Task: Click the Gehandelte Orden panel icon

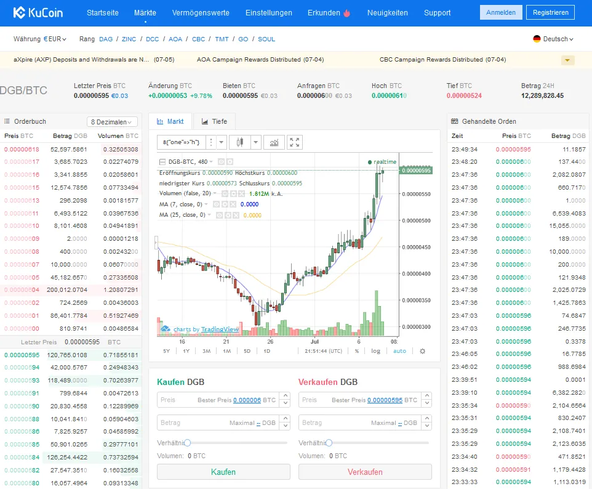Action: 455,121
